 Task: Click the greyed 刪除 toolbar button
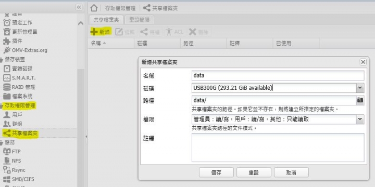[x=199, y=32]
